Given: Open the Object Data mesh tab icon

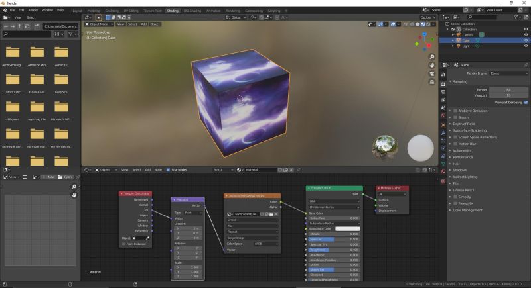Looking at the screenshot, I should click(x=443, y=164).
